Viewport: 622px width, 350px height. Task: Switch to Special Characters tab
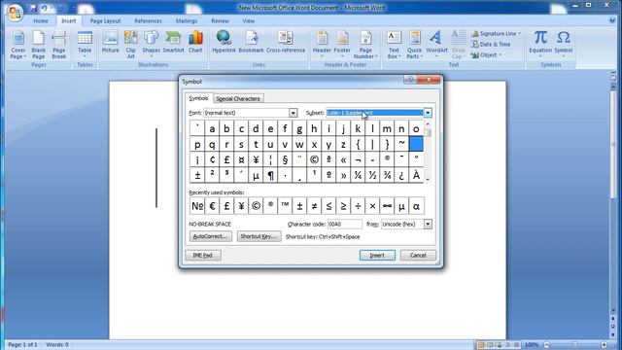coord(238,98)
